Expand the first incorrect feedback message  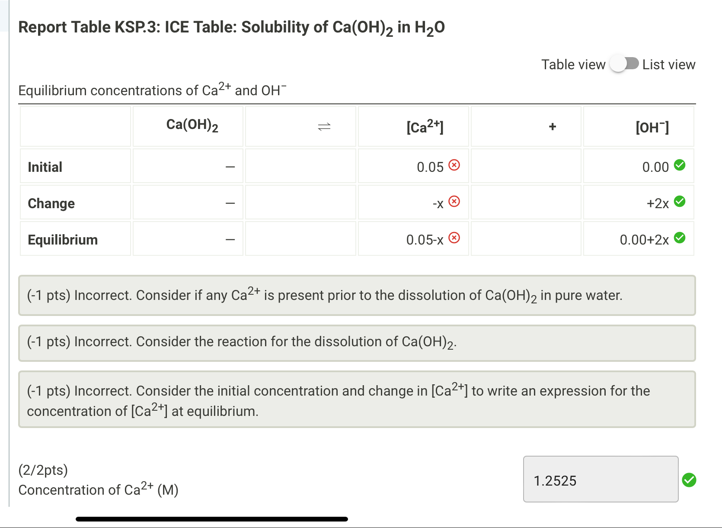tap(357, 296)
